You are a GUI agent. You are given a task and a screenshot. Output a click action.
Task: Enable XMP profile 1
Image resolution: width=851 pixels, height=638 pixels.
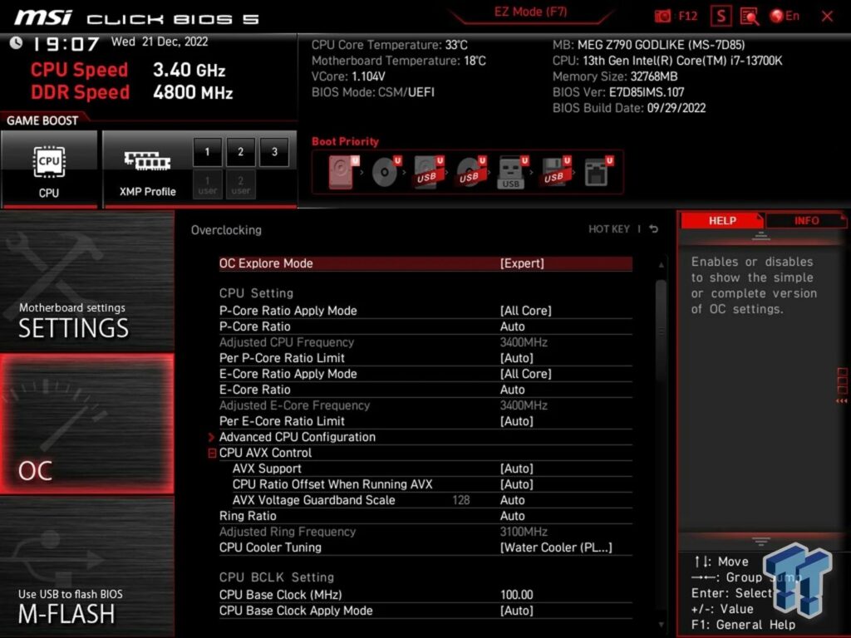coord(207,152)
